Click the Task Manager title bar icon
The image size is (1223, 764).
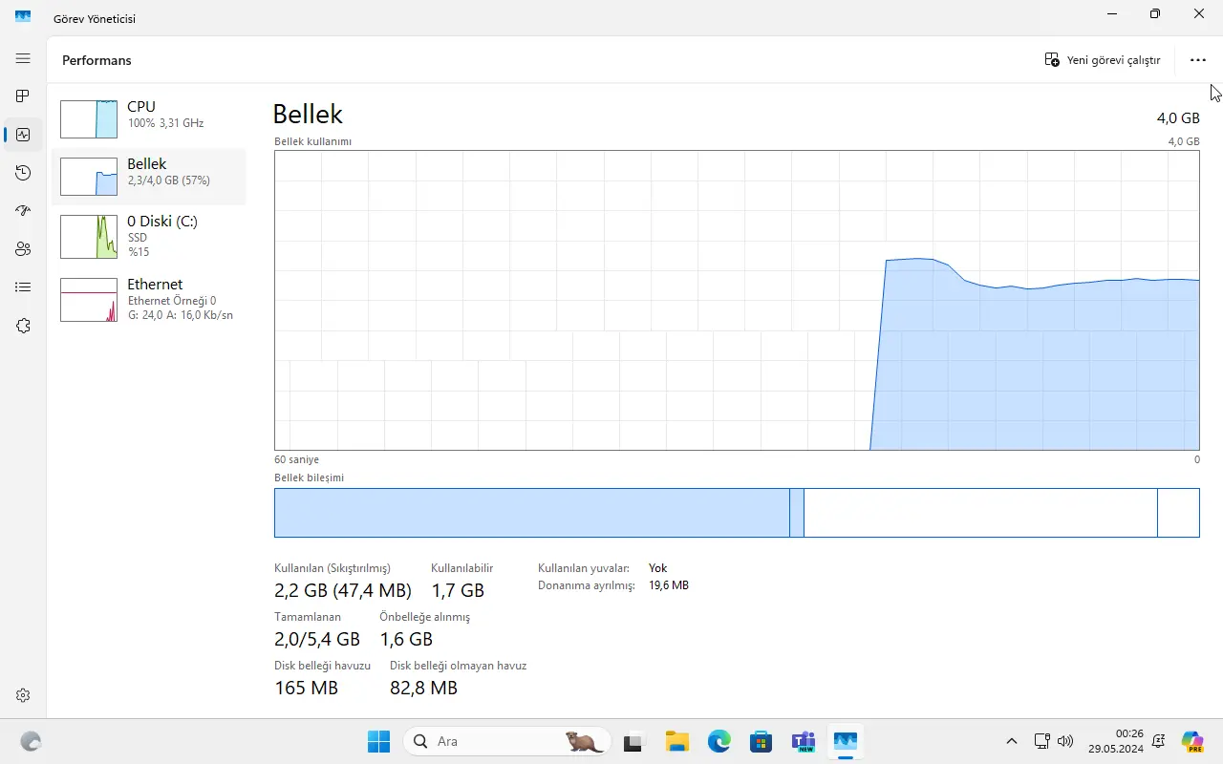23,15
